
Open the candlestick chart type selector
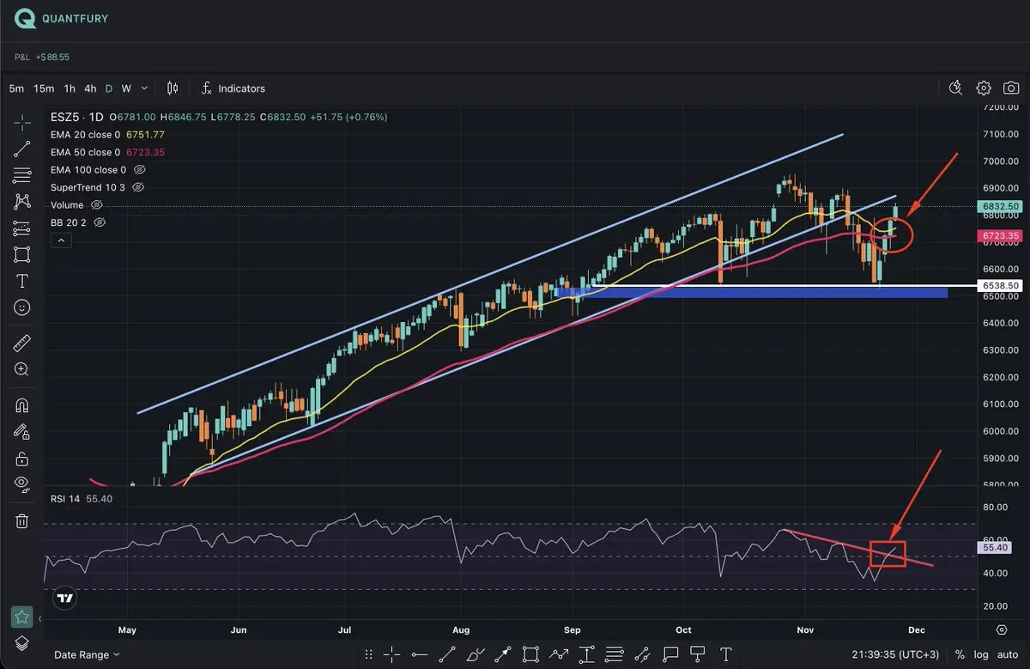point(173,88)
